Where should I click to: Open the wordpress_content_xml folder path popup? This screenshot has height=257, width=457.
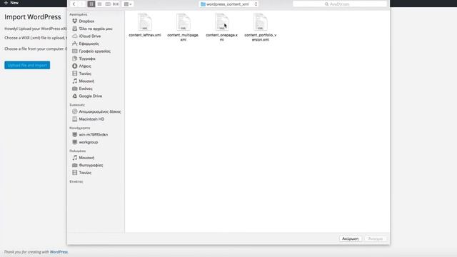point(228,4)
